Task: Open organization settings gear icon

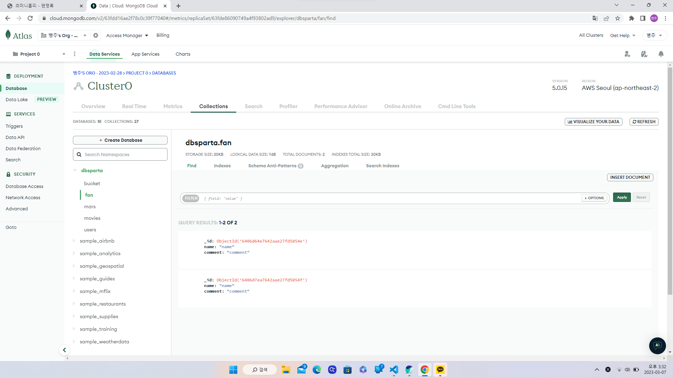Action: click(96, 35)
